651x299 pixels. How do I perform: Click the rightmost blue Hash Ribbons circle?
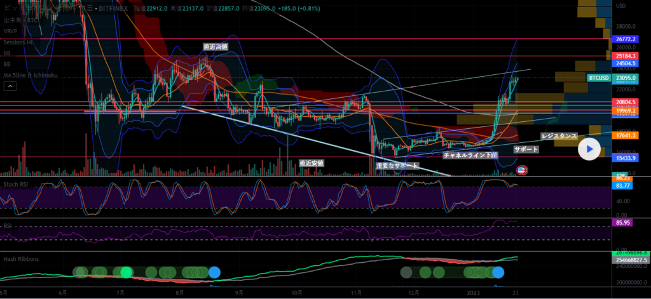coord(498,272)
